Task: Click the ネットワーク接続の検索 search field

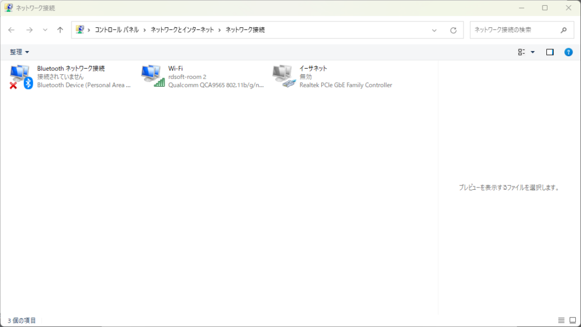Action: 513,30
